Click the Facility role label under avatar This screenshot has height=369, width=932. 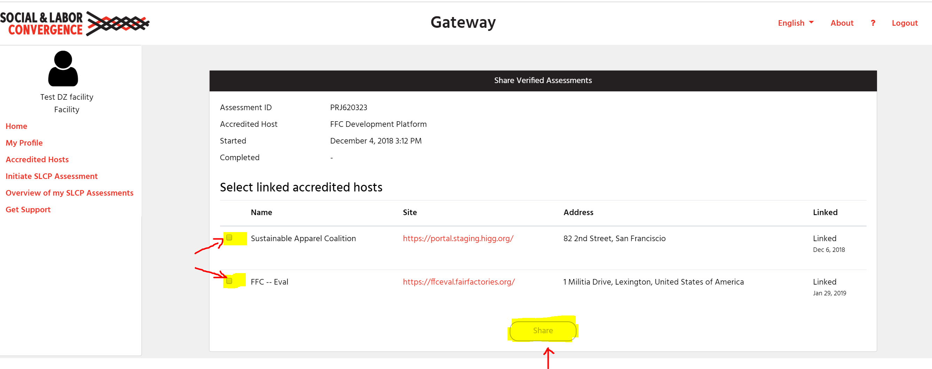pos(66,109)
